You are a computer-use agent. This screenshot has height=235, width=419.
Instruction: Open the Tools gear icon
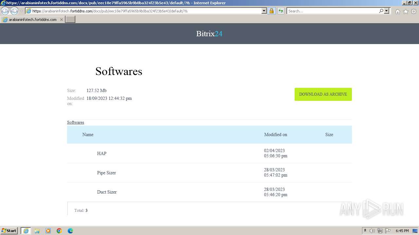pos(414,11)
